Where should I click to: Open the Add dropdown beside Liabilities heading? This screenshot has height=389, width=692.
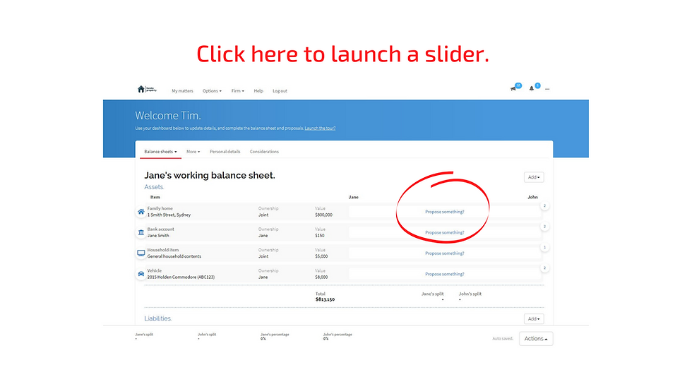(534, 319)
